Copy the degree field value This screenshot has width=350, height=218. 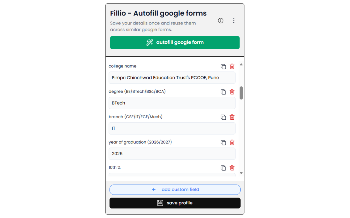(x=223, y=92)
